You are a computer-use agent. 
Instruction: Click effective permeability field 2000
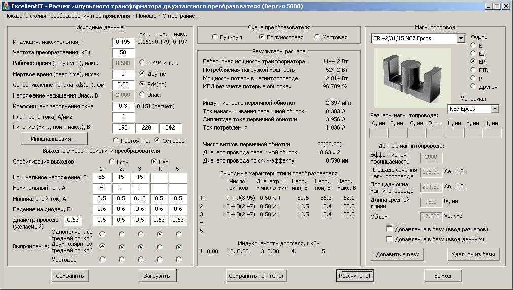click(431, 157)
